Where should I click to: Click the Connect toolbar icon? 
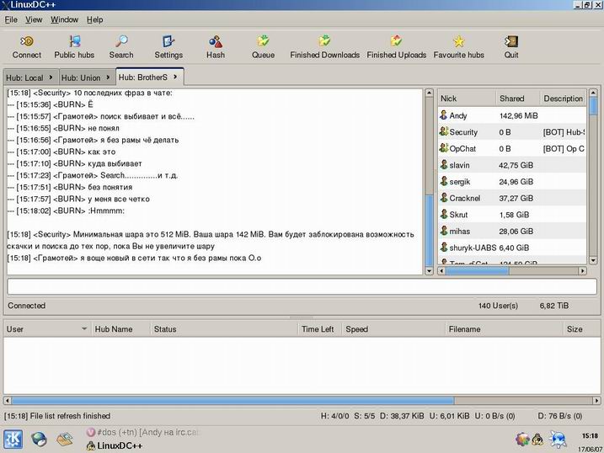point(27,41)
